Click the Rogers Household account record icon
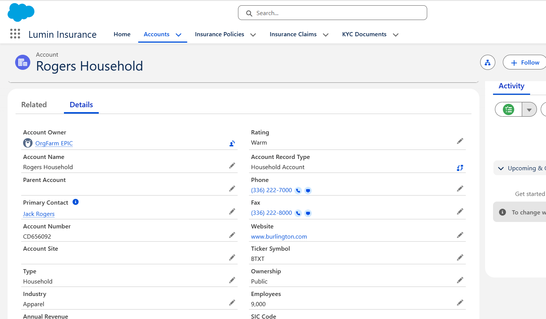546x319 pixels. point(23,62)
